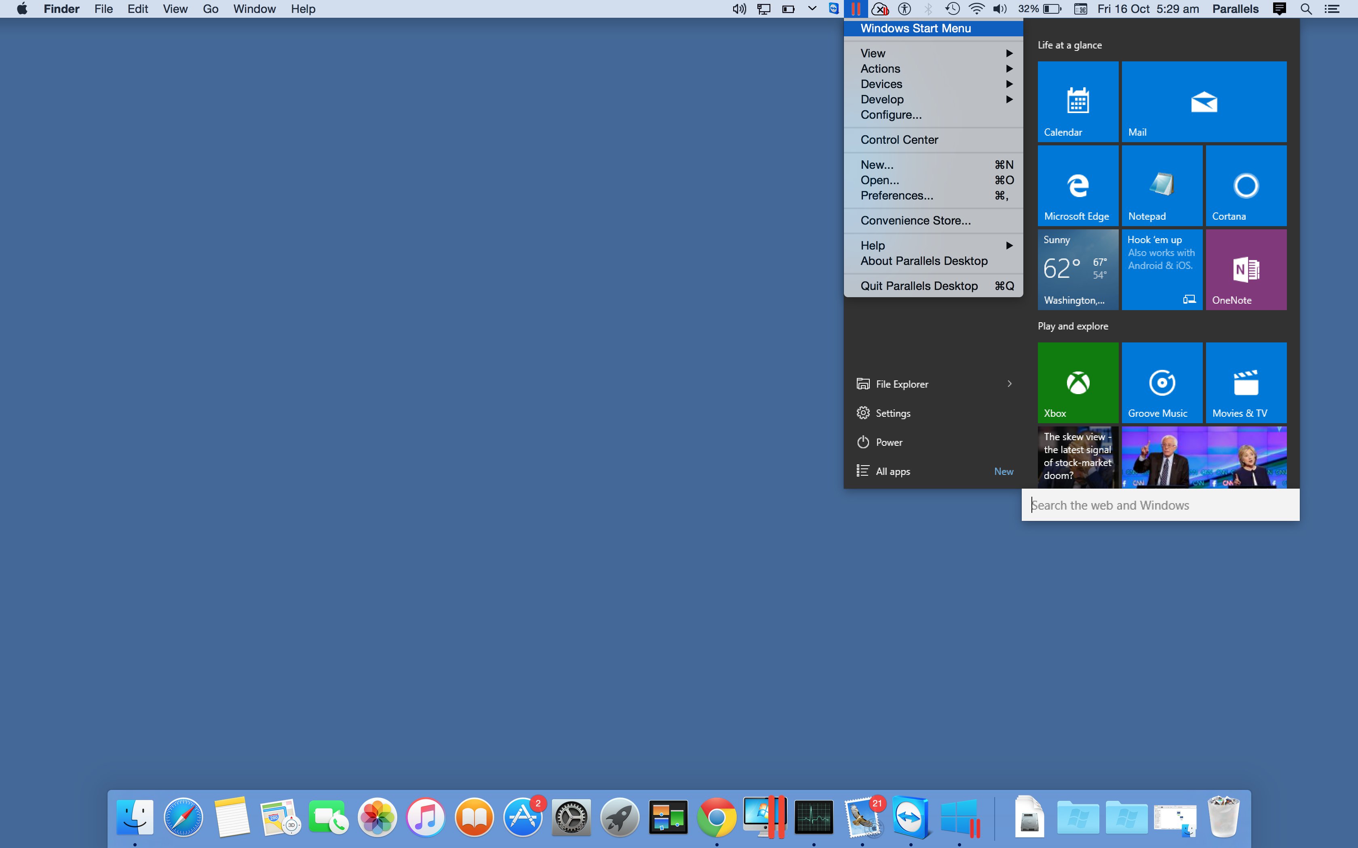Expand the Actions submenu
Viewport: 1358px width, 848px height.
point(933,68)
